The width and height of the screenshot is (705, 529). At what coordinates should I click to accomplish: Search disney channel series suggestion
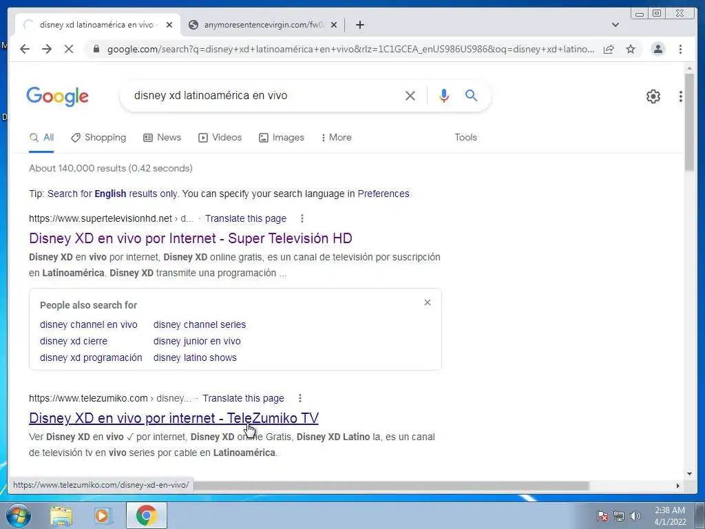pyautogui.click(x=200, y=325)
